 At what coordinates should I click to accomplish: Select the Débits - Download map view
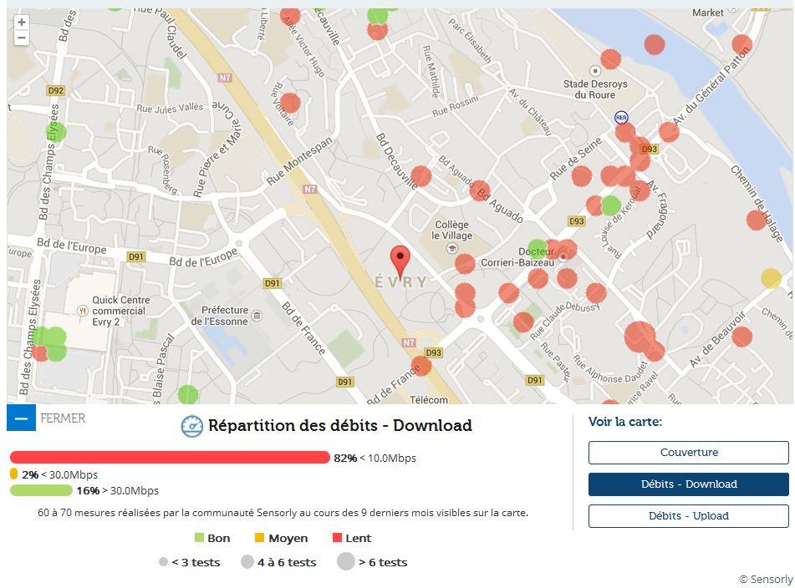tap(688, 484)
